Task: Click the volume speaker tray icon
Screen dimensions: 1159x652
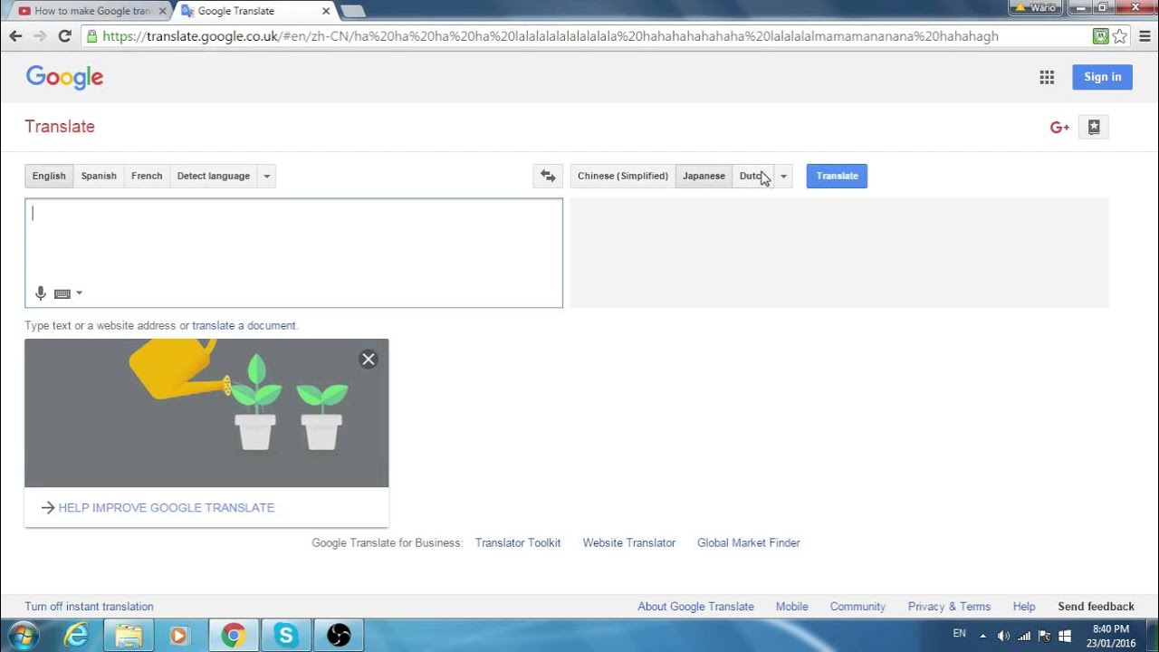Action: (x=1003, y=636)
